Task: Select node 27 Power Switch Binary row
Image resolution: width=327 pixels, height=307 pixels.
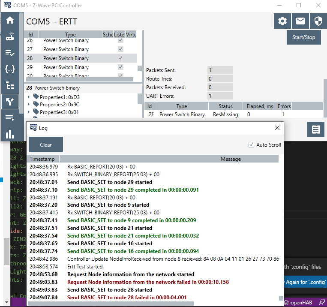Action: click(81, 49)
